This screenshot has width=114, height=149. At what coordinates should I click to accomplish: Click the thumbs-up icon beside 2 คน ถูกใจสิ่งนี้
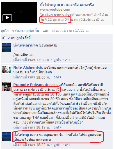pos(4,38)
